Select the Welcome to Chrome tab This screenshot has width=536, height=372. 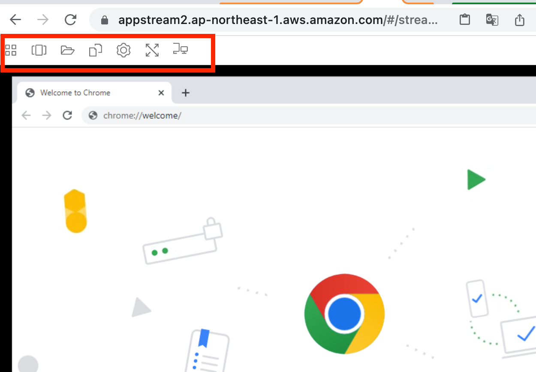click(x=75, y=93)
